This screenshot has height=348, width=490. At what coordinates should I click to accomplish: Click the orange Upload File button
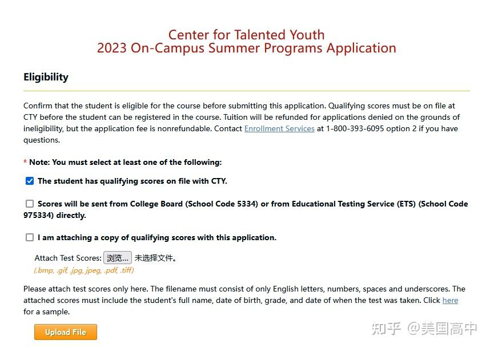pos(66,332)
